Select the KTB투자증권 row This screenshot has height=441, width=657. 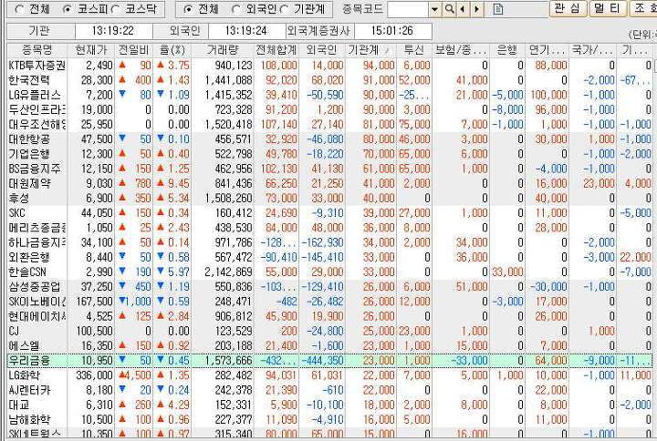331,66
